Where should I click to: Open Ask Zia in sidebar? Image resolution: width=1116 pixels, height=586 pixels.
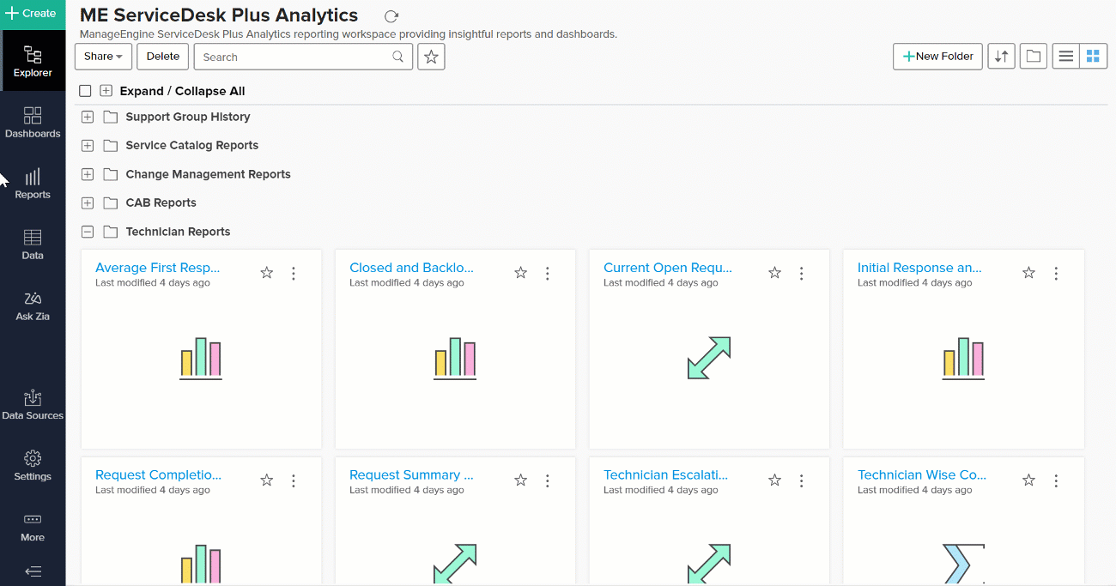click(x=33, y=305)
